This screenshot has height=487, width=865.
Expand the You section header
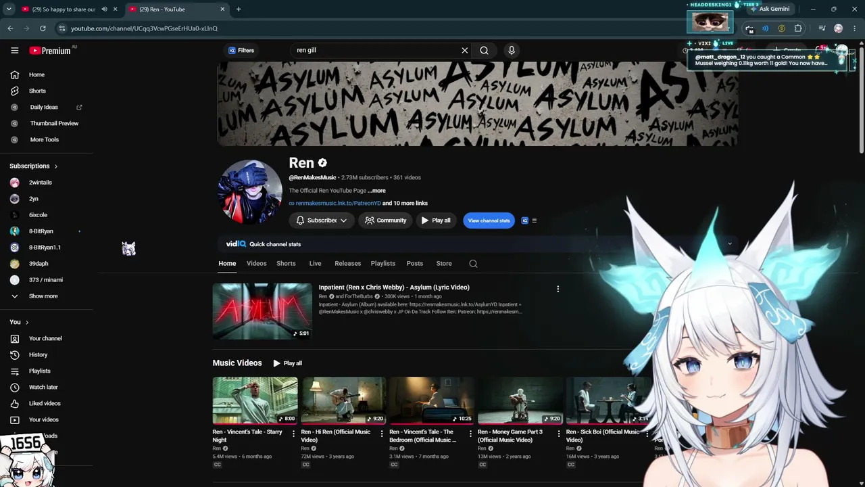pos(19,322)
